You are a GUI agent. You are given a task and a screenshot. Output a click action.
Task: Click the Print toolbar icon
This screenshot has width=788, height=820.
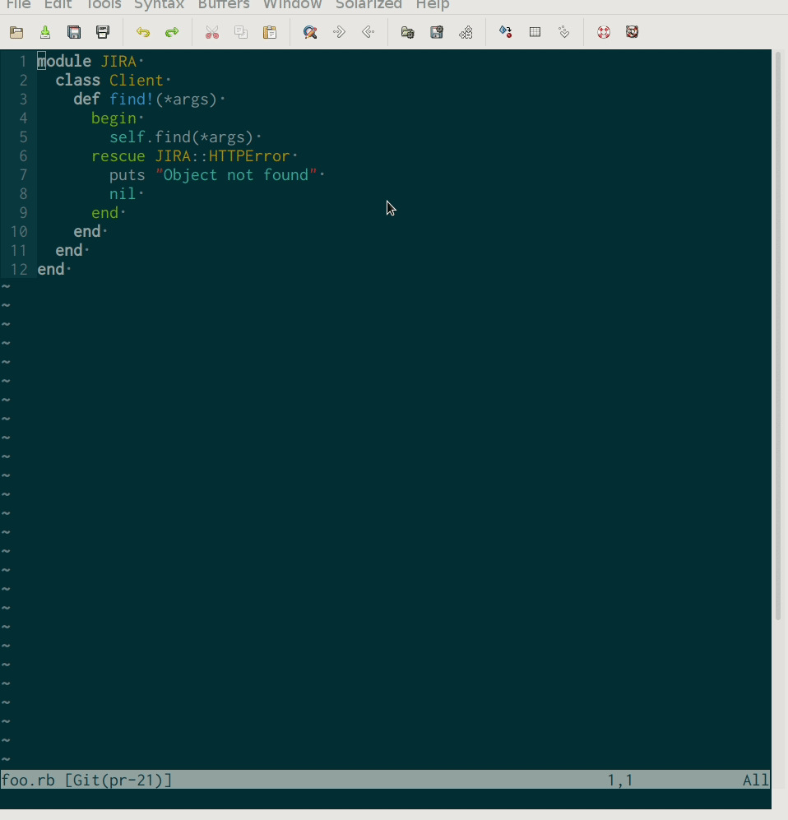[103, 32]
